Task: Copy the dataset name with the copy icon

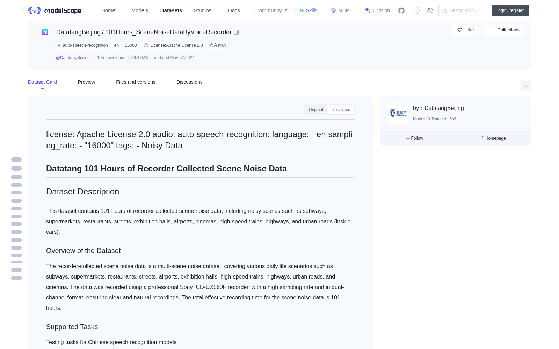Action: click(236, 32)
